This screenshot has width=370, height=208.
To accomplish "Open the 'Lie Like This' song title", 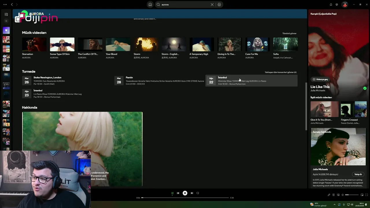I will 320,87.
